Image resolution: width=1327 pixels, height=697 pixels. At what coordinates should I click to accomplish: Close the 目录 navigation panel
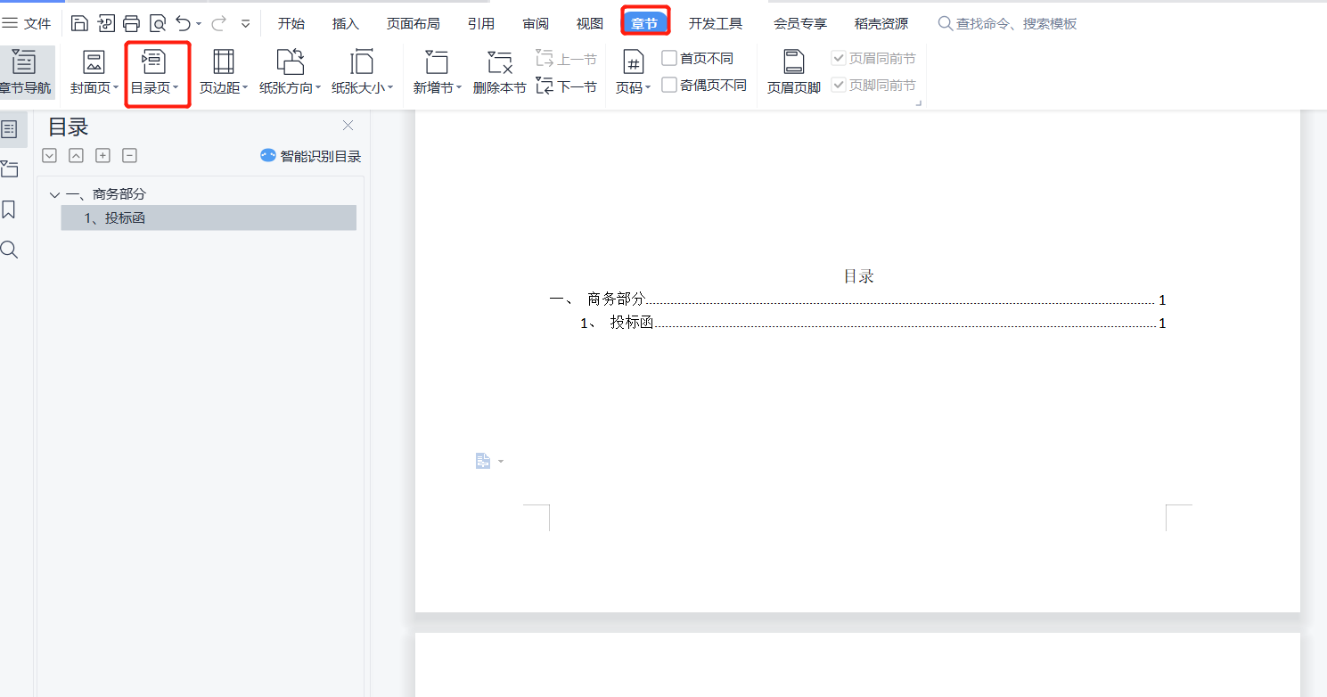(x=348, y=126)
